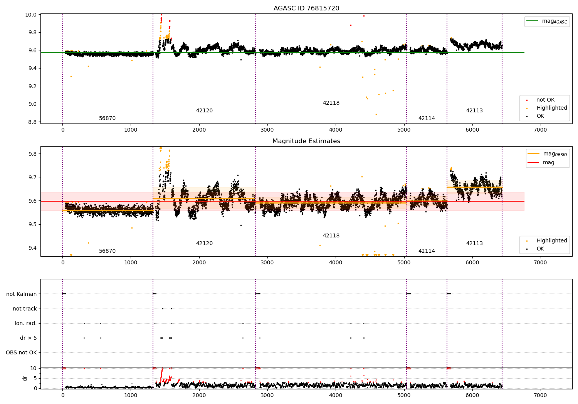Viewport: 578px width, 404px height.
Task: Select the mag OBSID legend entry
Action: tap(547, 154)
